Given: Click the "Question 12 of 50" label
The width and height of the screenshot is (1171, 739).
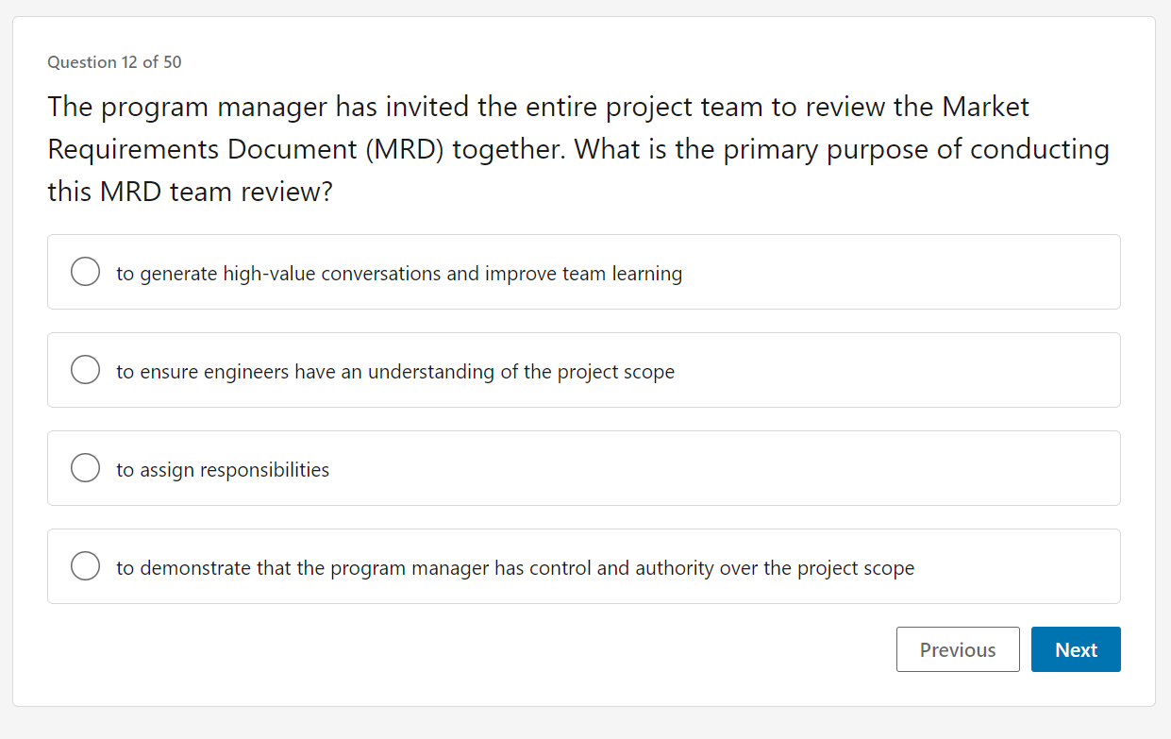Looking at the screenshot, I should click(x=114, y=62).
